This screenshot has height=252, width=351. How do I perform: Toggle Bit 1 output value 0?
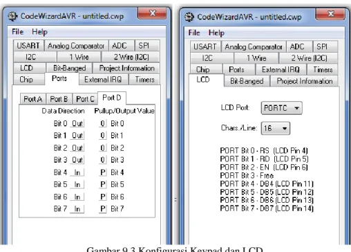coord(103,136)
